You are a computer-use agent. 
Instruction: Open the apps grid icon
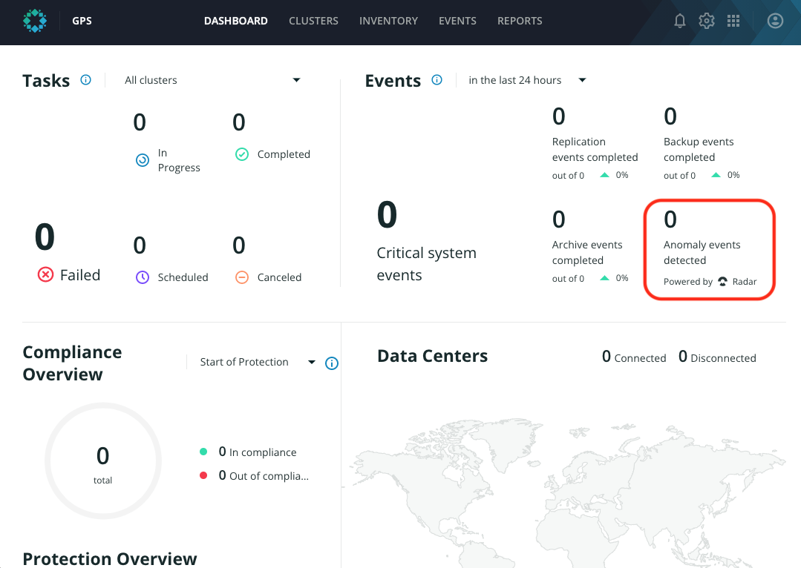733,21
